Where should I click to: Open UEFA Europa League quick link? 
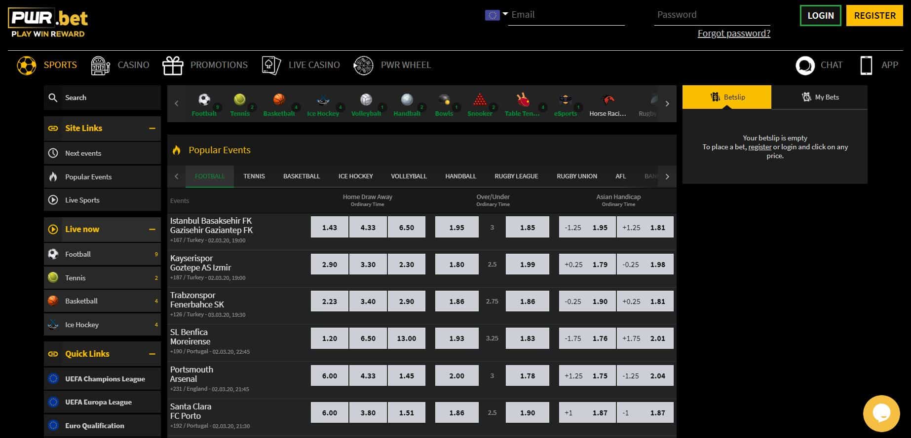[x=102, y=402]
